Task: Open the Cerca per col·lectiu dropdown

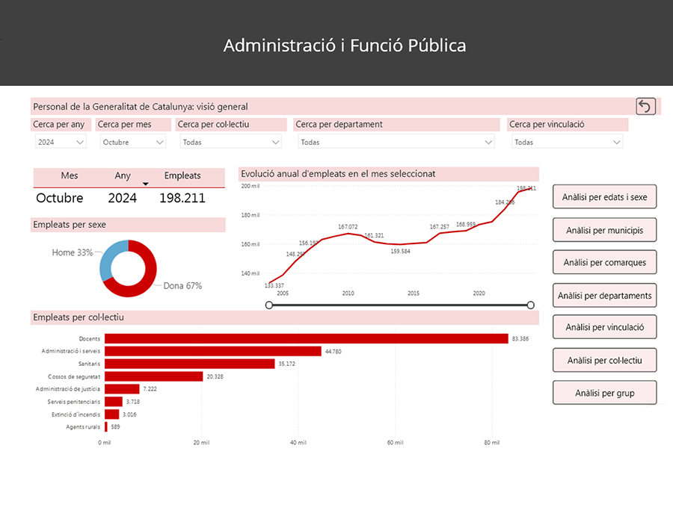Action: pyautogui.click(x=230, y=142)
